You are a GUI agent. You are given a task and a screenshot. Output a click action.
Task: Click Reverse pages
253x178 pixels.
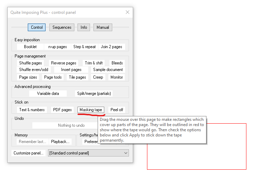64,63
